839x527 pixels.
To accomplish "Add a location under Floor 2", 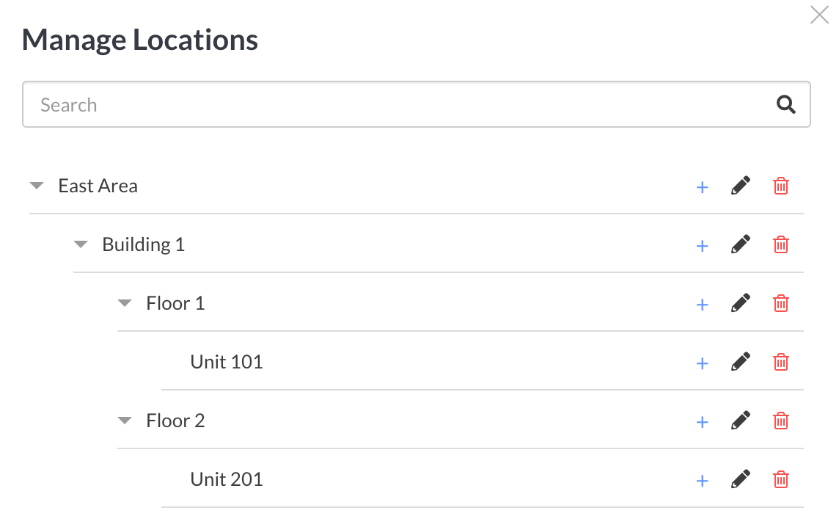I will point(702,422).
